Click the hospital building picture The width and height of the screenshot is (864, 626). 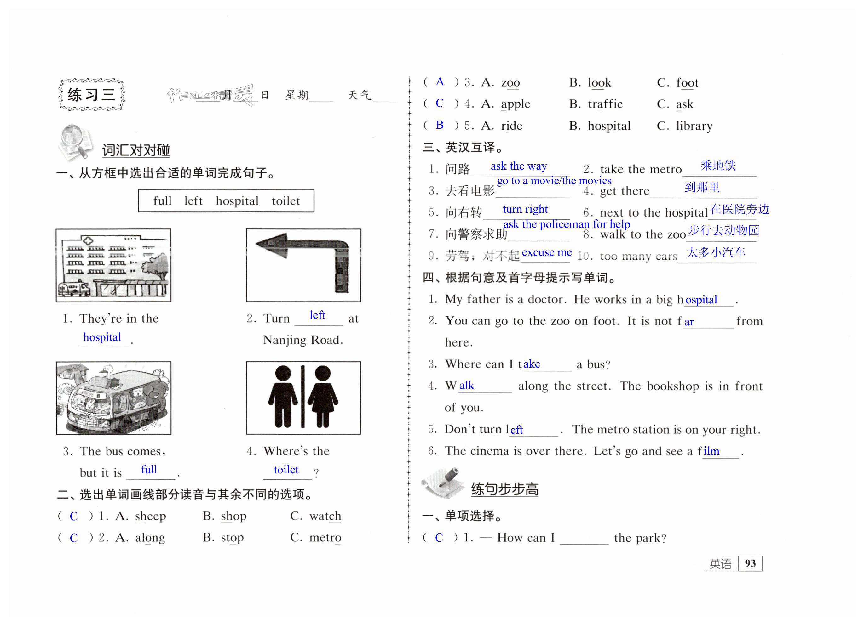click(x=113, y=265)
